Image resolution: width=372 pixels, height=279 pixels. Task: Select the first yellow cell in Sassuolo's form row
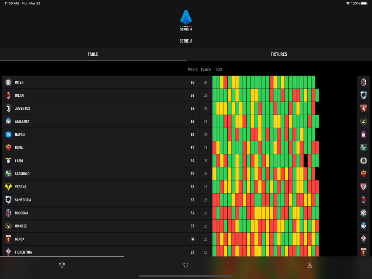pyautogui.click(x=214, y=174)
